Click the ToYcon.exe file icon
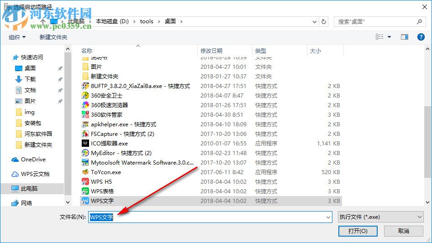The image size is (432, 243). point(85,172)
